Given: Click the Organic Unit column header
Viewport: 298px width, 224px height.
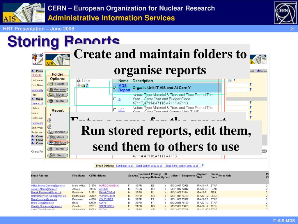Looking at the screenshot, I should (x=202, y=176).
